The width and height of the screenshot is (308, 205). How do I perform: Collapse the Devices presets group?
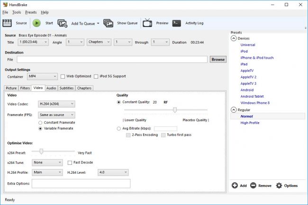tap(234, 38)
